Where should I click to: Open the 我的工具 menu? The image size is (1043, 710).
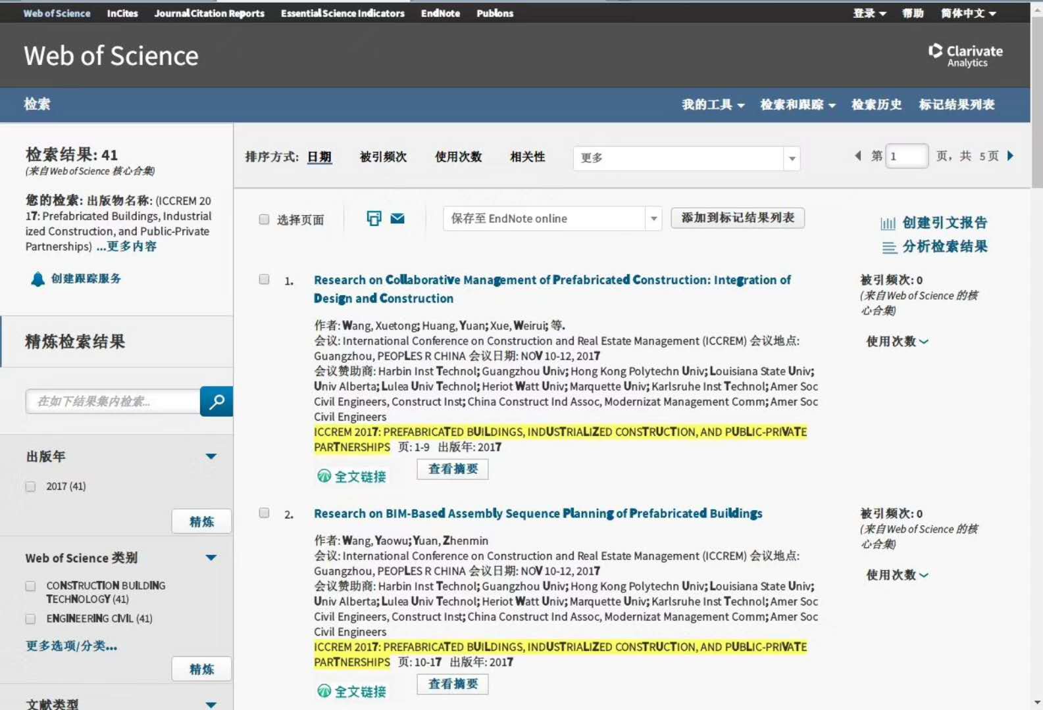[x=713, y=105]
